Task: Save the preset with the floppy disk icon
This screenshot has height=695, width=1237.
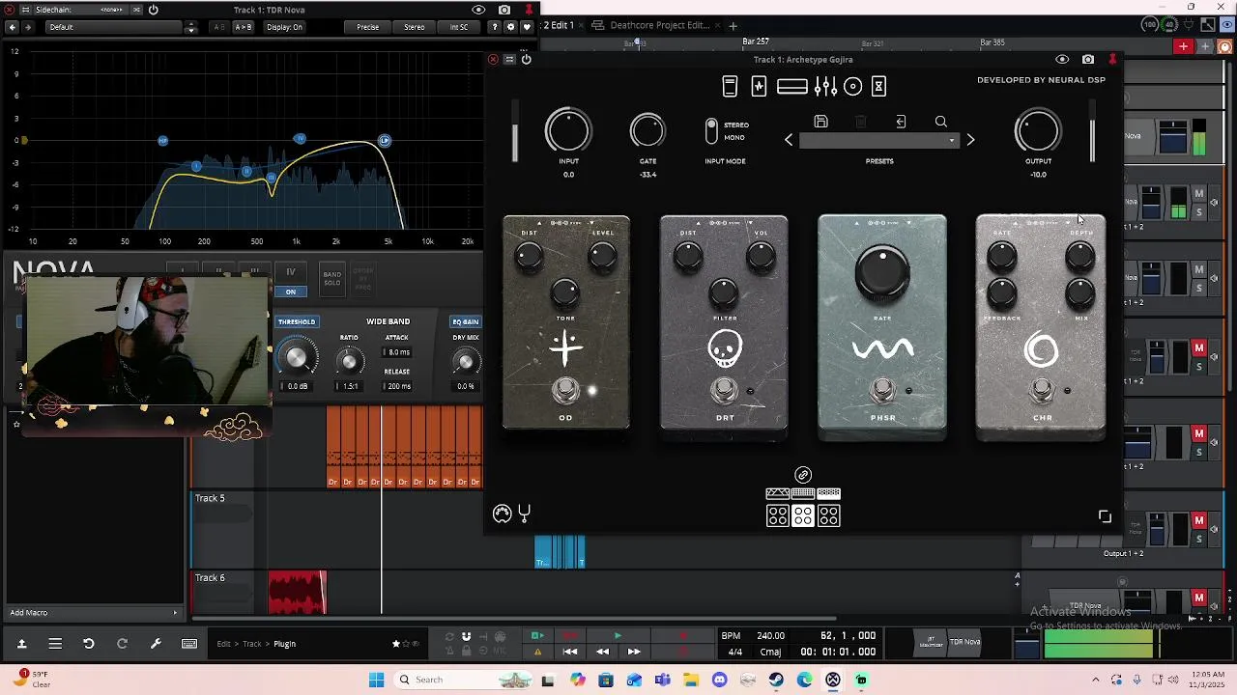Action: coord(820,122)
